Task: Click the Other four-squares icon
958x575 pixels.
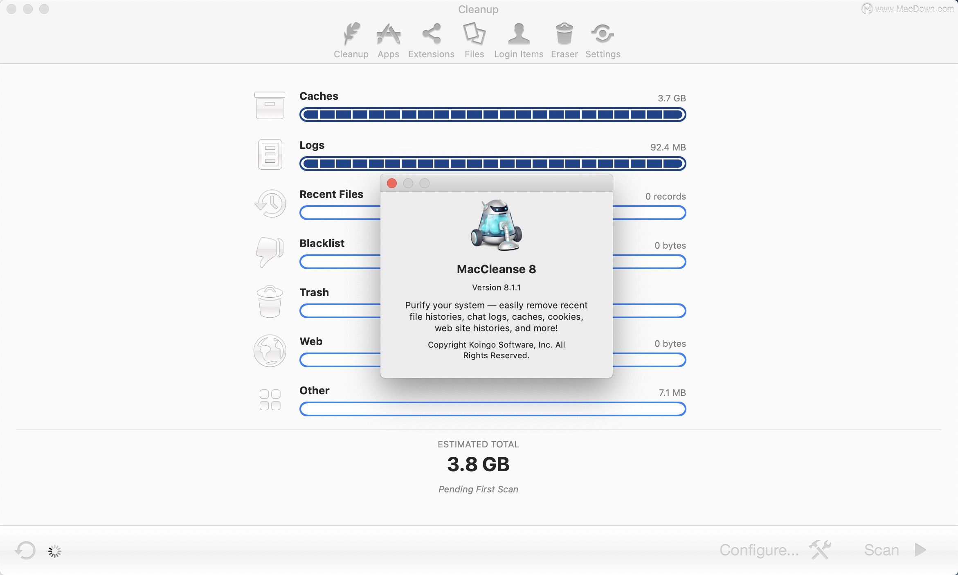Action: tap(270, 400)
